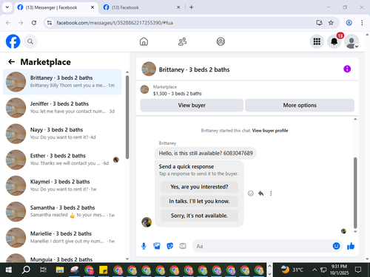Open the notifications bell with badge 13
370x277 pixels.
pyautogui.click(x=334, y=41)
